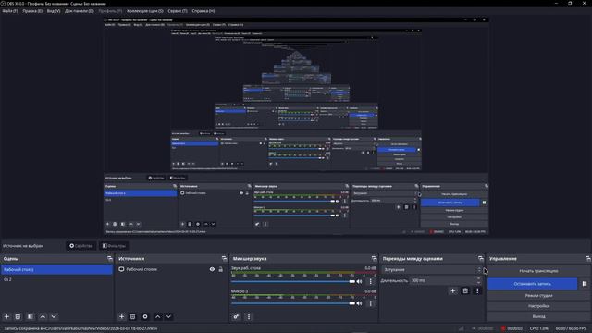Add a new source with the plus icon
The height and width of the screenshot is (333, 592).
tap(121, 316)
